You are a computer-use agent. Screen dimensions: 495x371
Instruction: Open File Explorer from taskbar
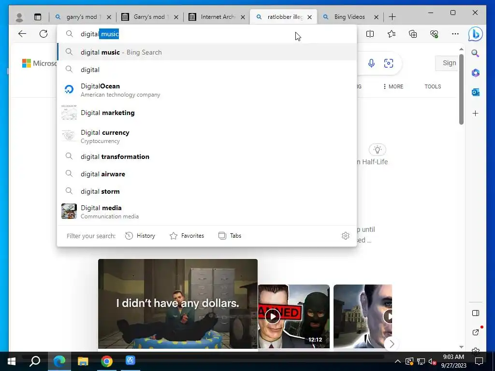(x=83, y=361)
